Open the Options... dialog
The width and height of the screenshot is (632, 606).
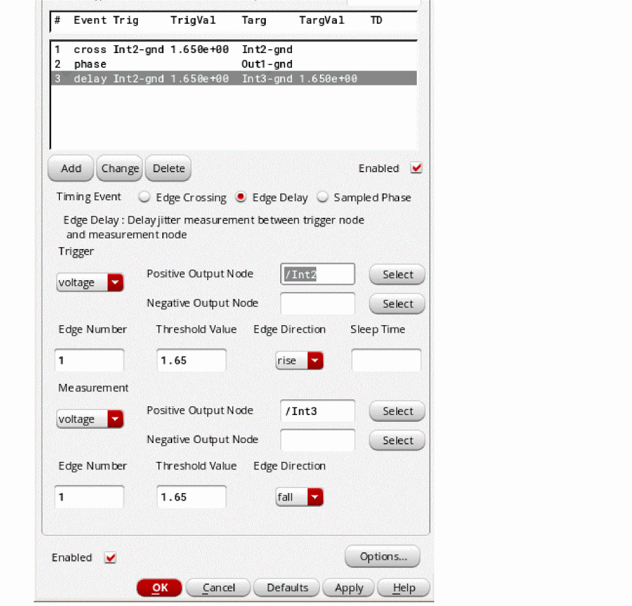tap(382, 557)
